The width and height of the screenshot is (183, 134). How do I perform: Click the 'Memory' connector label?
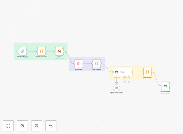click(125, 78)
